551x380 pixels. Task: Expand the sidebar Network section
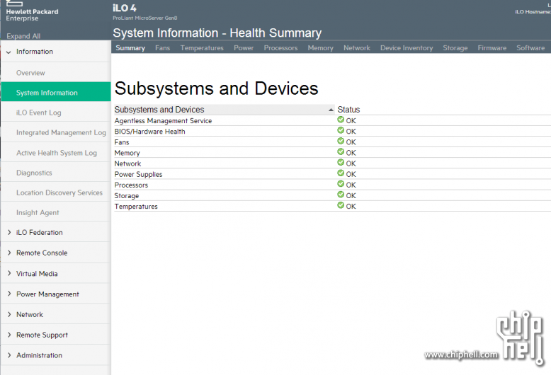tap(9, 315)
